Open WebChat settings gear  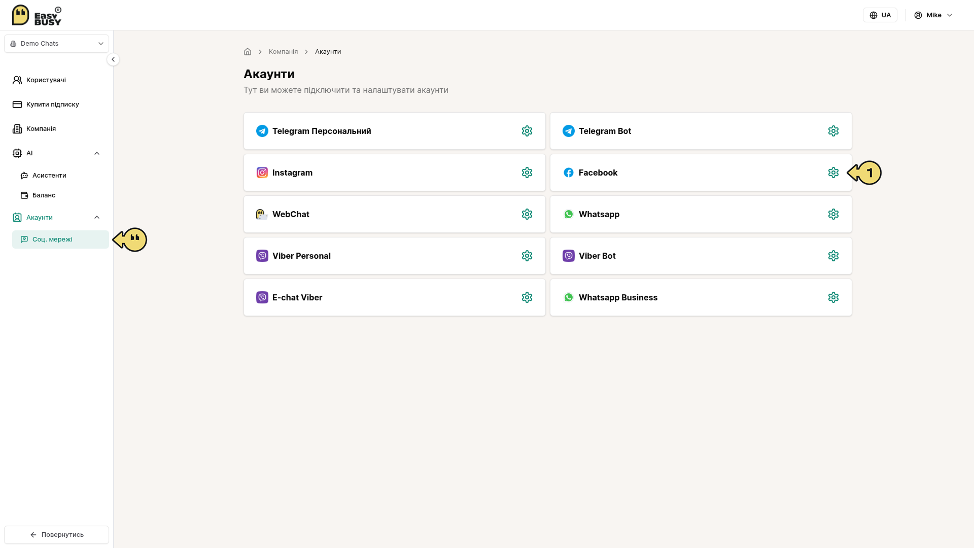pyautogui.click(x=527, y=214)
